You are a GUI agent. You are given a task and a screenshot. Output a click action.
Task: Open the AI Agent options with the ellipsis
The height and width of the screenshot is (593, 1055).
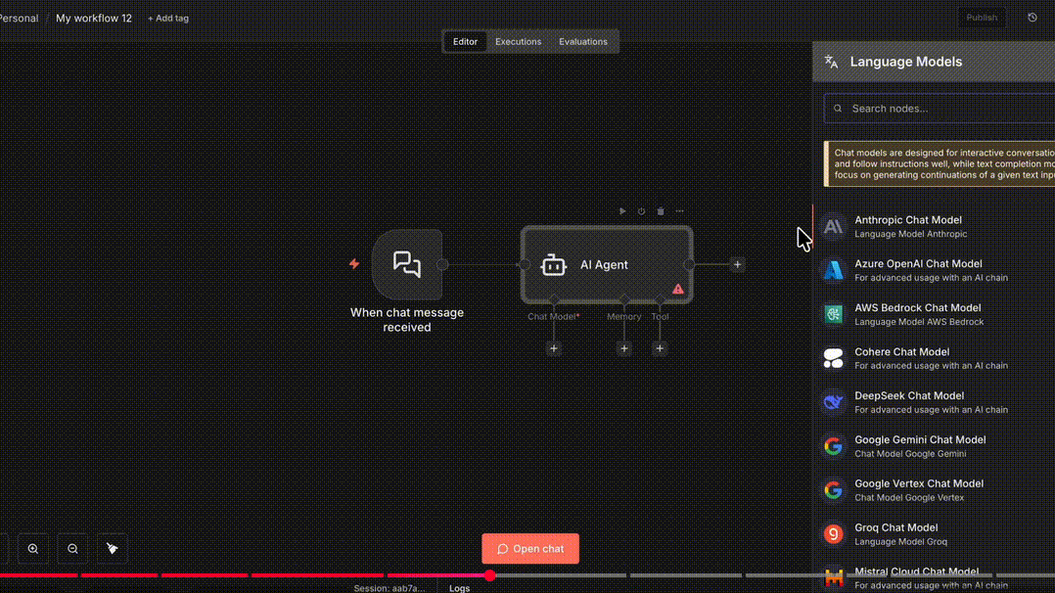pyautogui.click(x=679, y=210)
